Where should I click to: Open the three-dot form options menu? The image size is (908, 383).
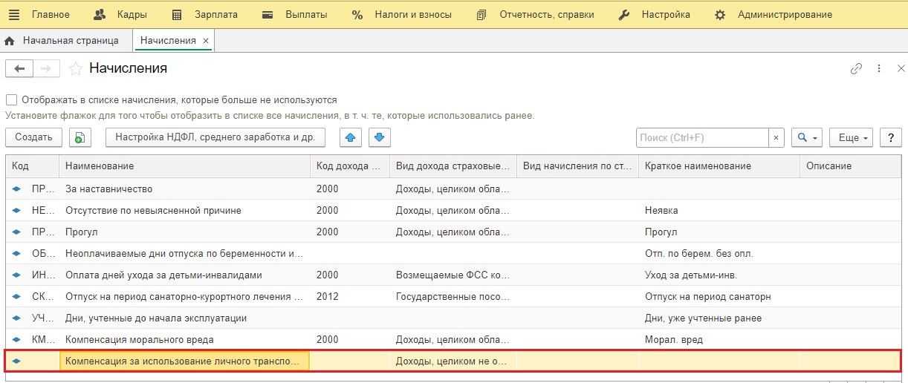[x=879, y=68]
